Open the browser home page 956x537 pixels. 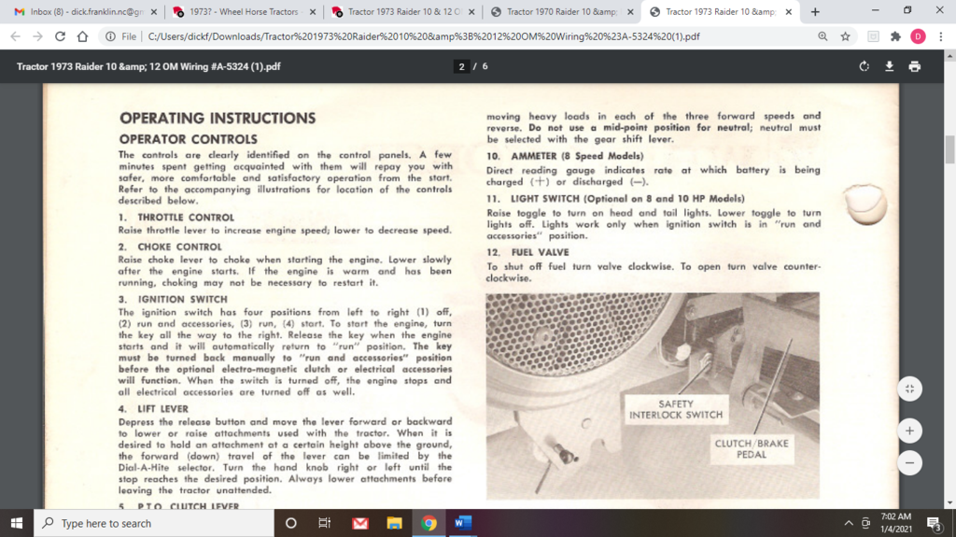pos(82,36)
